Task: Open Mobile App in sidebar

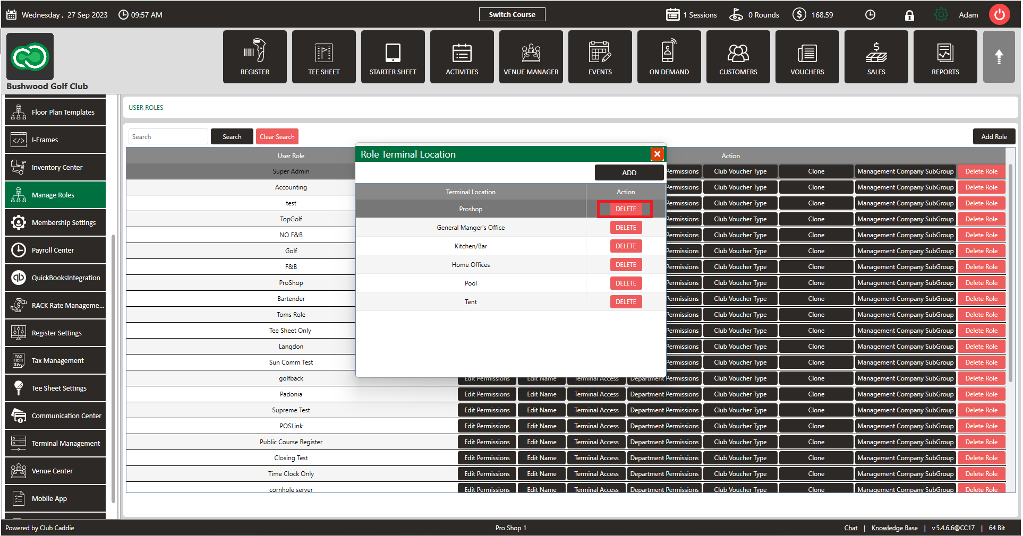Action: click(x=55, y=498)
